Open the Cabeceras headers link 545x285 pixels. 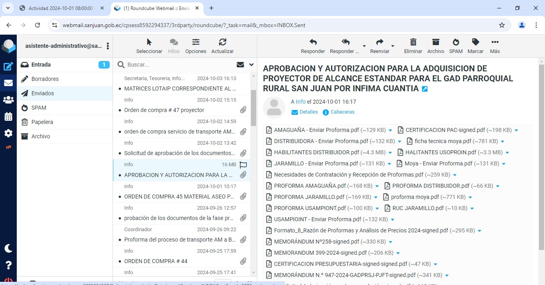pyautogui.click(x=342, y=112)
